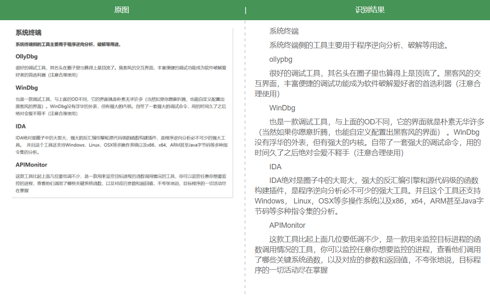Click result line starting "没有浮华的外表"
The height and width of the screenshot is (297, 490).
(367, 143)
